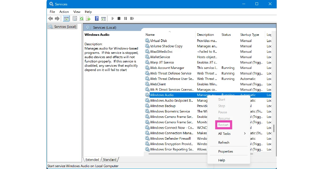Click the Pause Service toolbar icon
323x169 pixels.
(x=125, y=18)
